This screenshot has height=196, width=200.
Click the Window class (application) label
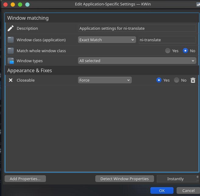pos(41,40)
